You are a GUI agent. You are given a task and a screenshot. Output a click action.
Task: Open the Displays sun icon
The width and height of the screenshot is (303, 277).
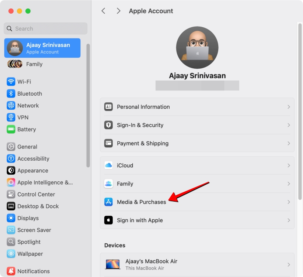tap(11, 218)
